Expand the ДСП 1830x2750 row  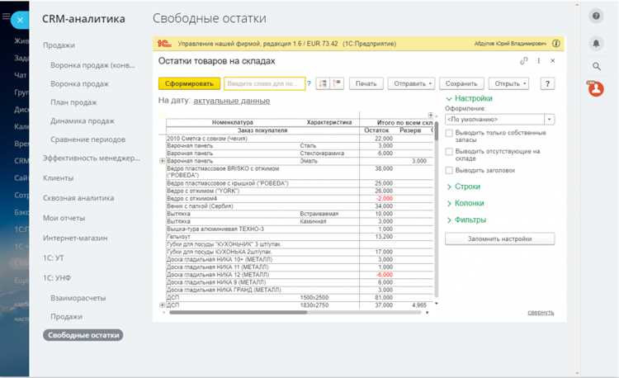(162, 305)
